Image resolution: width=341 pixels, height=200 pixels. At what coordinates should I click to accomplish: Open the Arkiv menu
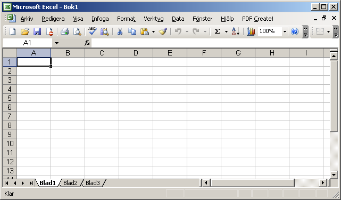[x=27, y=19]
